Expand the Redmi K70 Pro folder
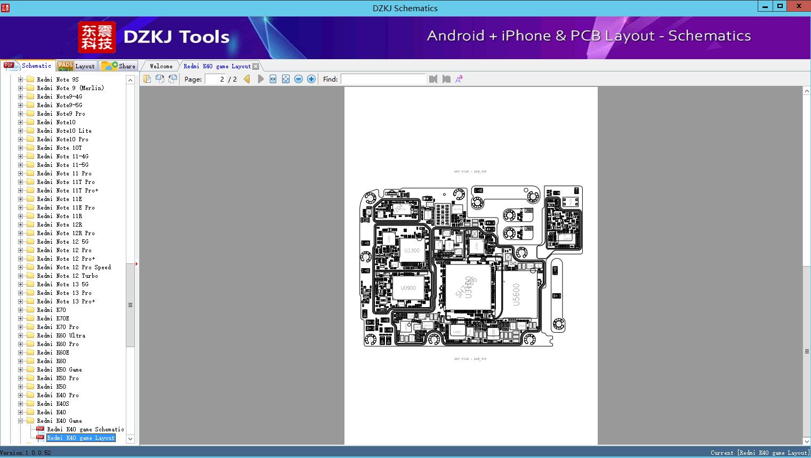Viewport: 811px width, 458px height. pyautogui.click(x=20, y=327)
